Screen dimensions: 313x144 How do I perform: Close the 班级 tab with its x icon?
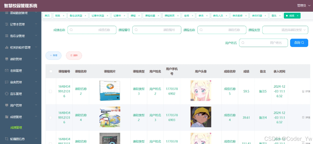click(63, 16)
